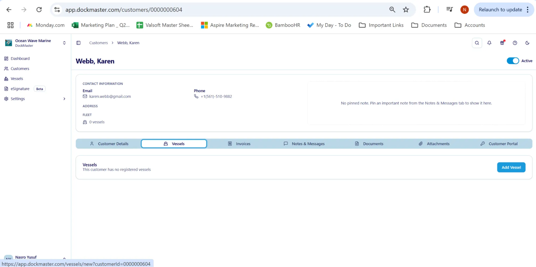The height and width of the screenshot is (267, 536).
Task: Click the Add Vessel button
Action: pyautogui.click(x=511, y=167)
